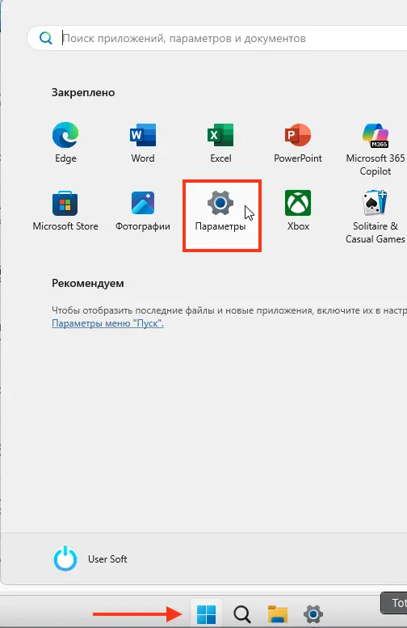Screen dimensions: 407x628
Task: Click the Windows Start button on the taskbar
Action: click(x=206, y=613)
